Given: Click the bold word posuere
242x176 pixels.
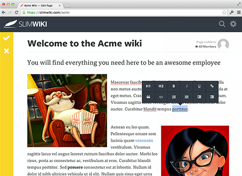Looking at the screenshot, I should pyautogui.click(x=75, y=167).
